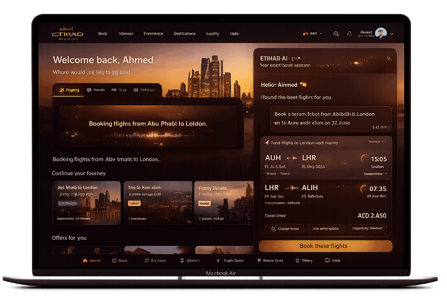Image resolution: width=447 pixels, height=298 pixels.
Task: Open the Destinations menu in top navigation
Action: [x=185, y=34]
